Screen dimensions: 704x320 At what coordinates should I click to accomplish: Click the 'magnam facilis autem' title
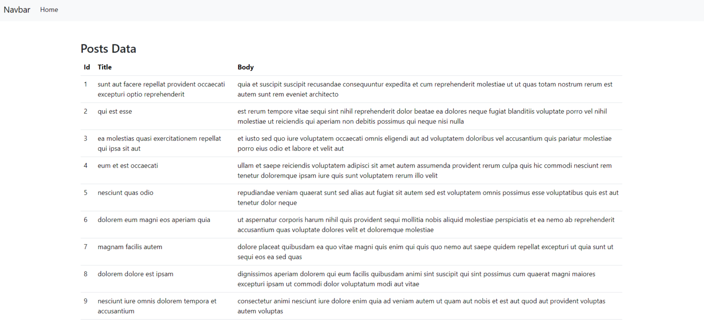coord(130,247)
